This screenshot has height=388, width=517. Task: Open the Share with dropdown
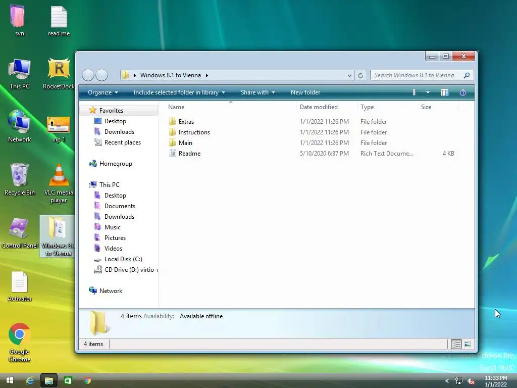point(257,92)
